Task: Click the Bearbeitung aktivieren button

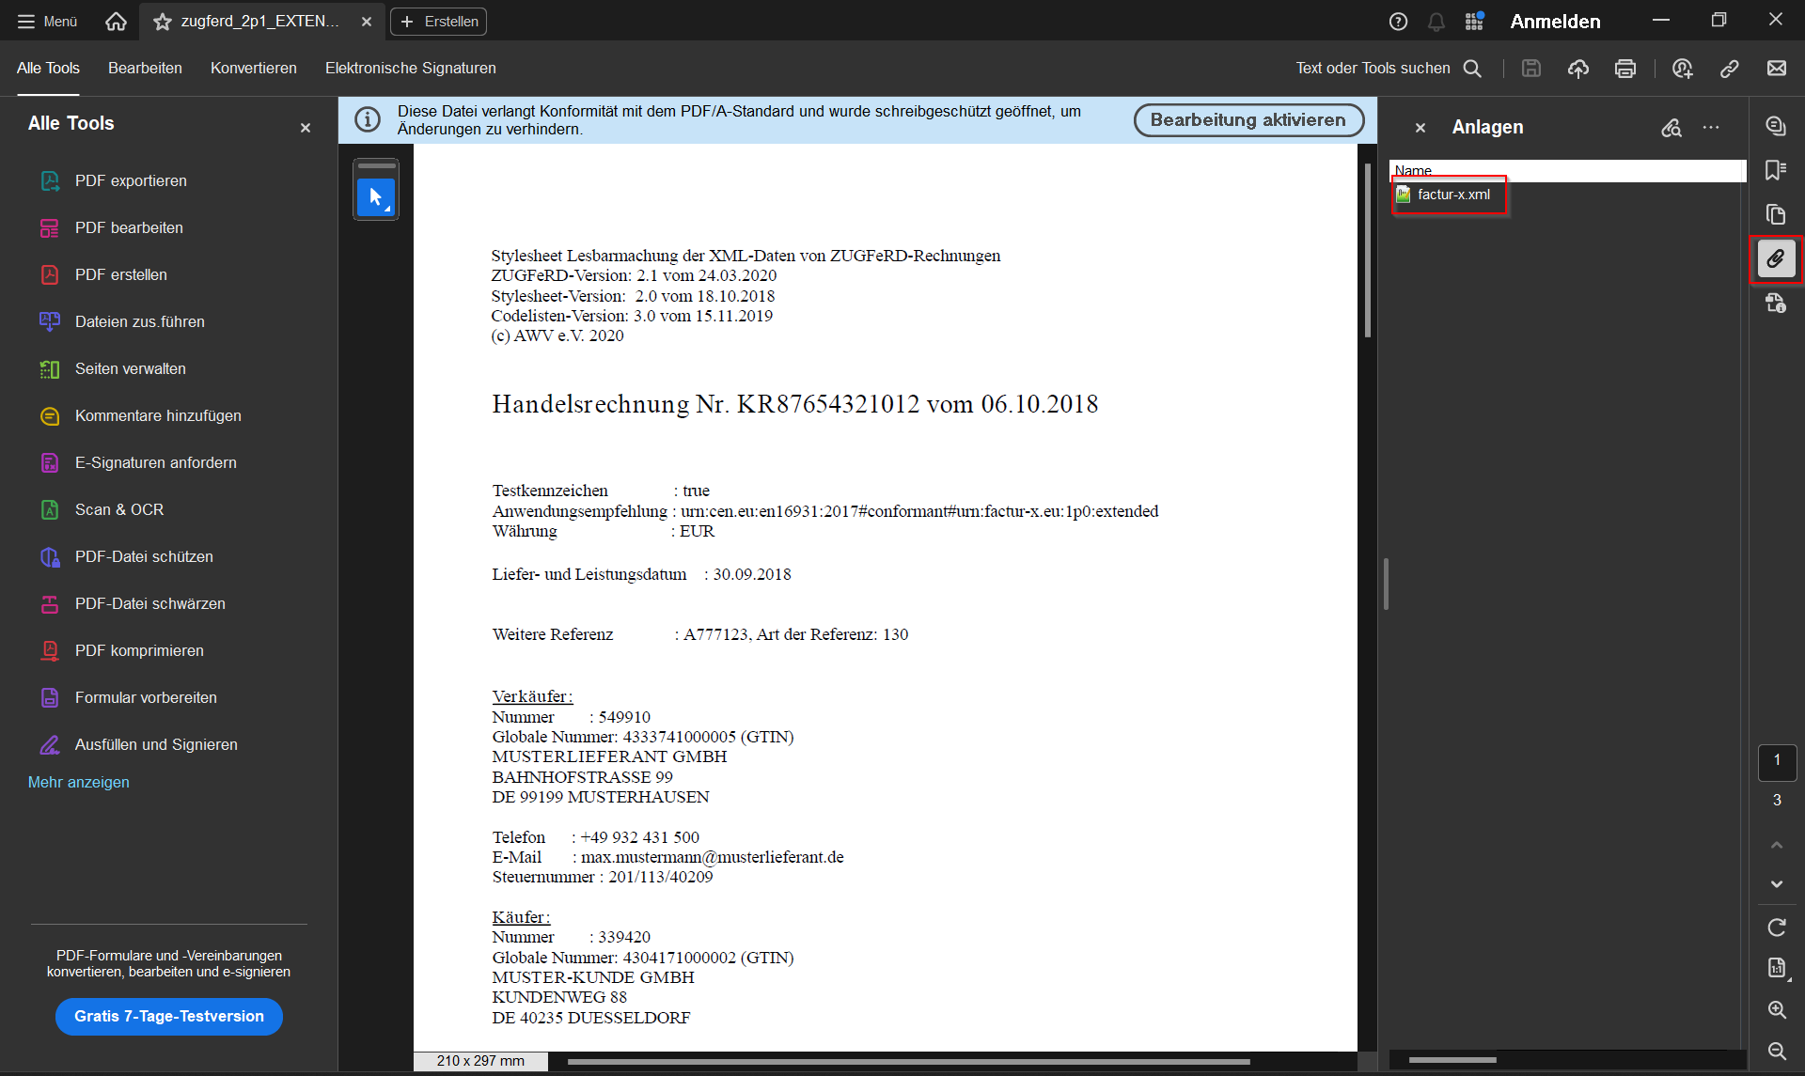Action: (1248, 119)
